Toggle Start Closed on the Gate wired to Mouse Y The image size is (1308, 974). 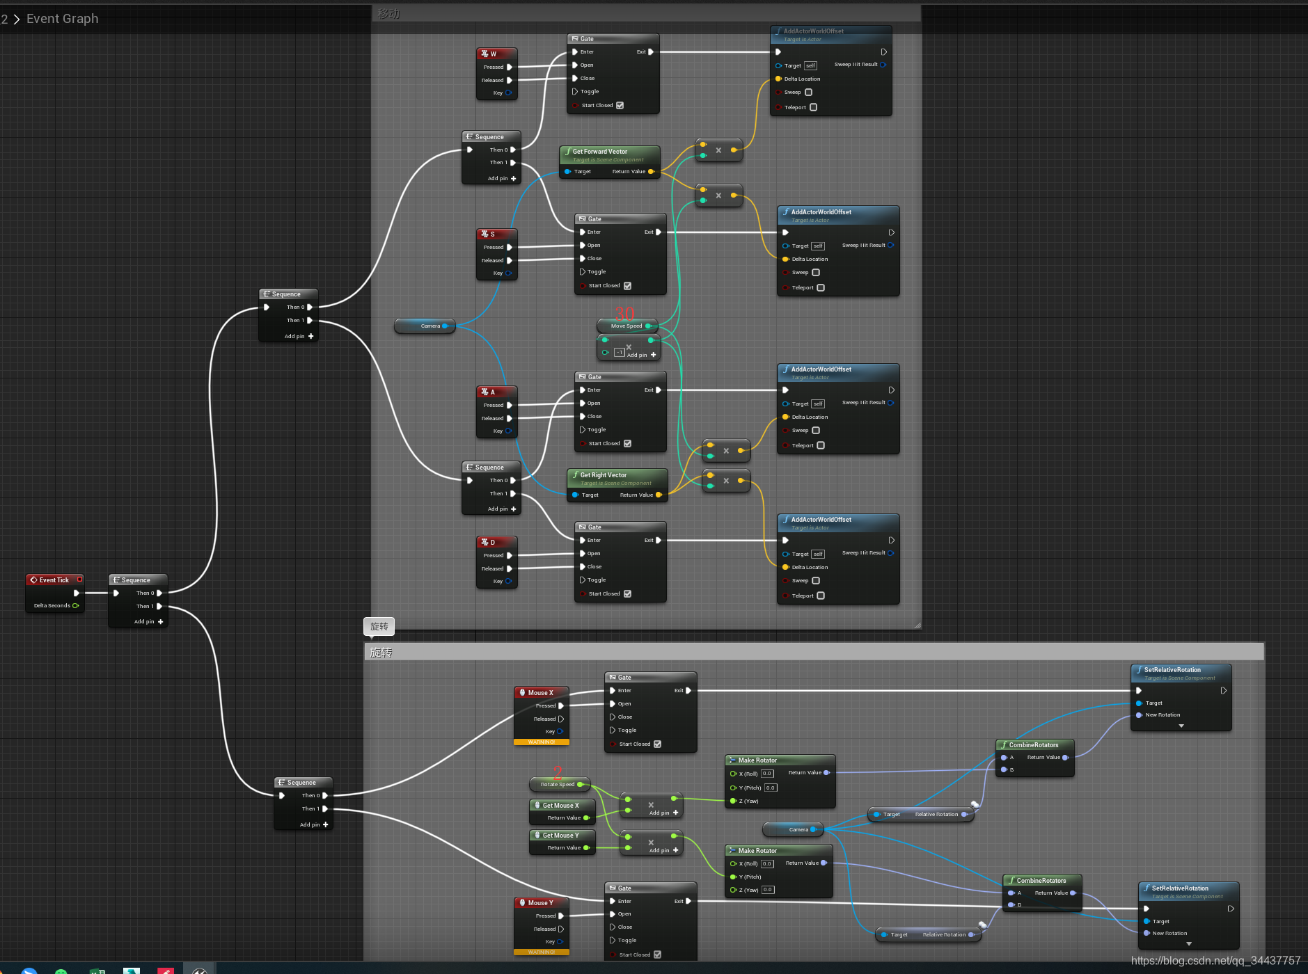click(x=657, y=955)
